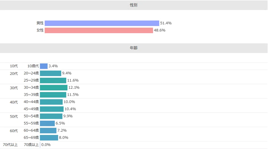Viewport: 268px width, 150px height.
Task: Click the 65~69歳 bar
Action: click(49, 138)
